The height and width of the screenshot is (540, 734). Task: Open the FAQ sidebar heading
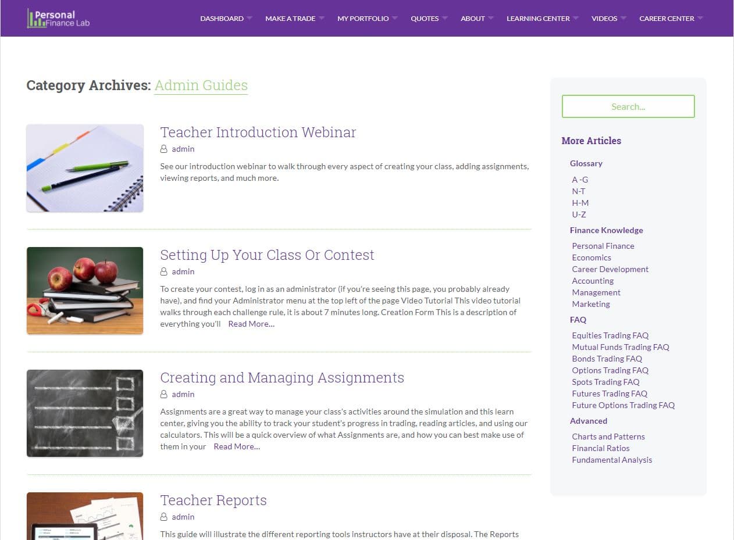point(578,320)
